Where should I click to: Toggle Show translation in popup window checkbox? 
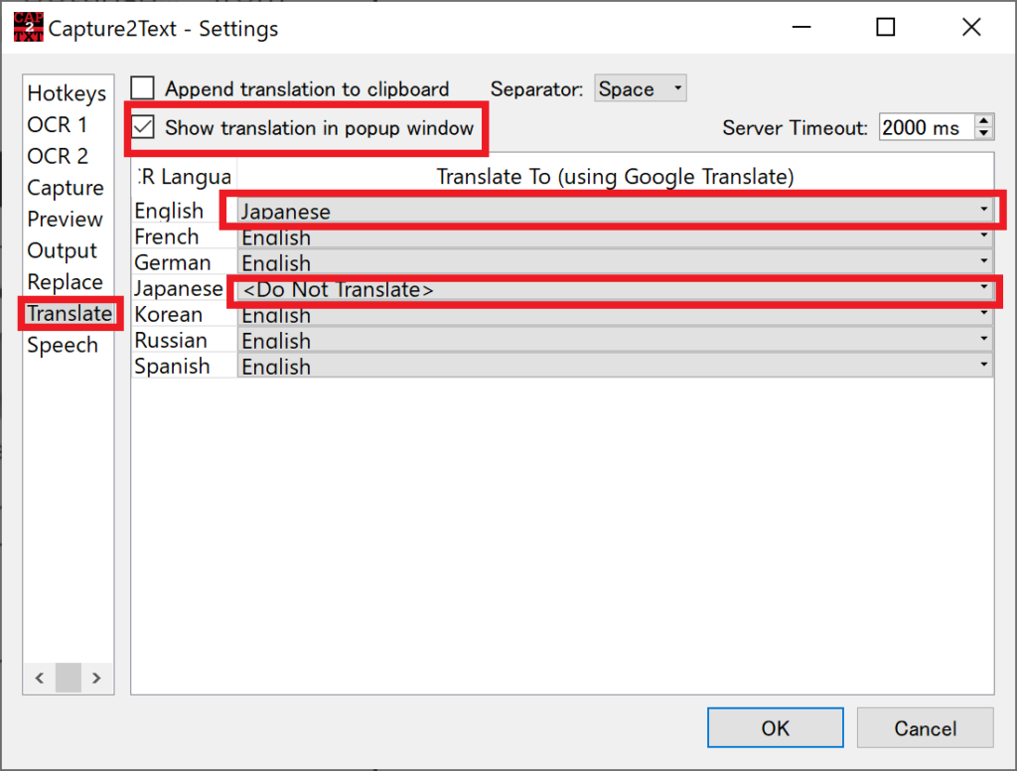pos(143,127)
